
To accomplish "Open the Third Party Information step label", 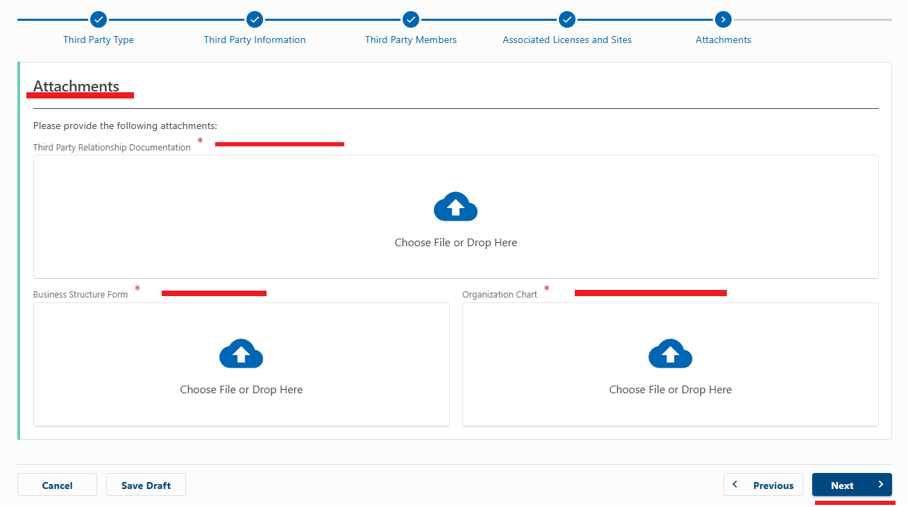I will coord(255,40).
